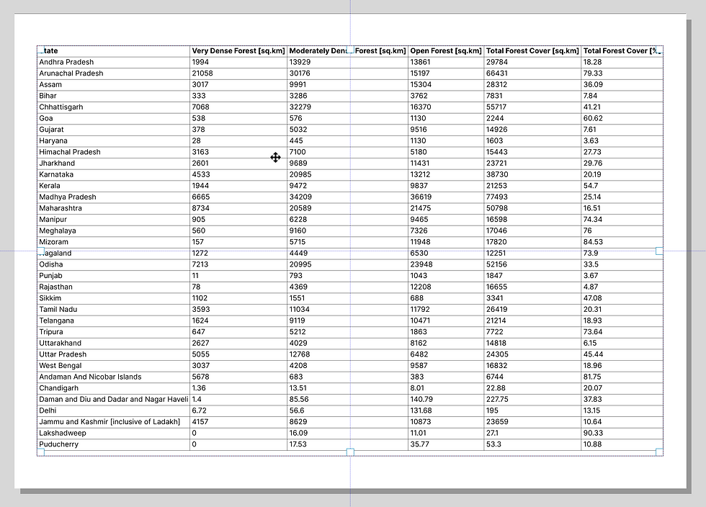Click value 14926 in Gujarat row

496,130
